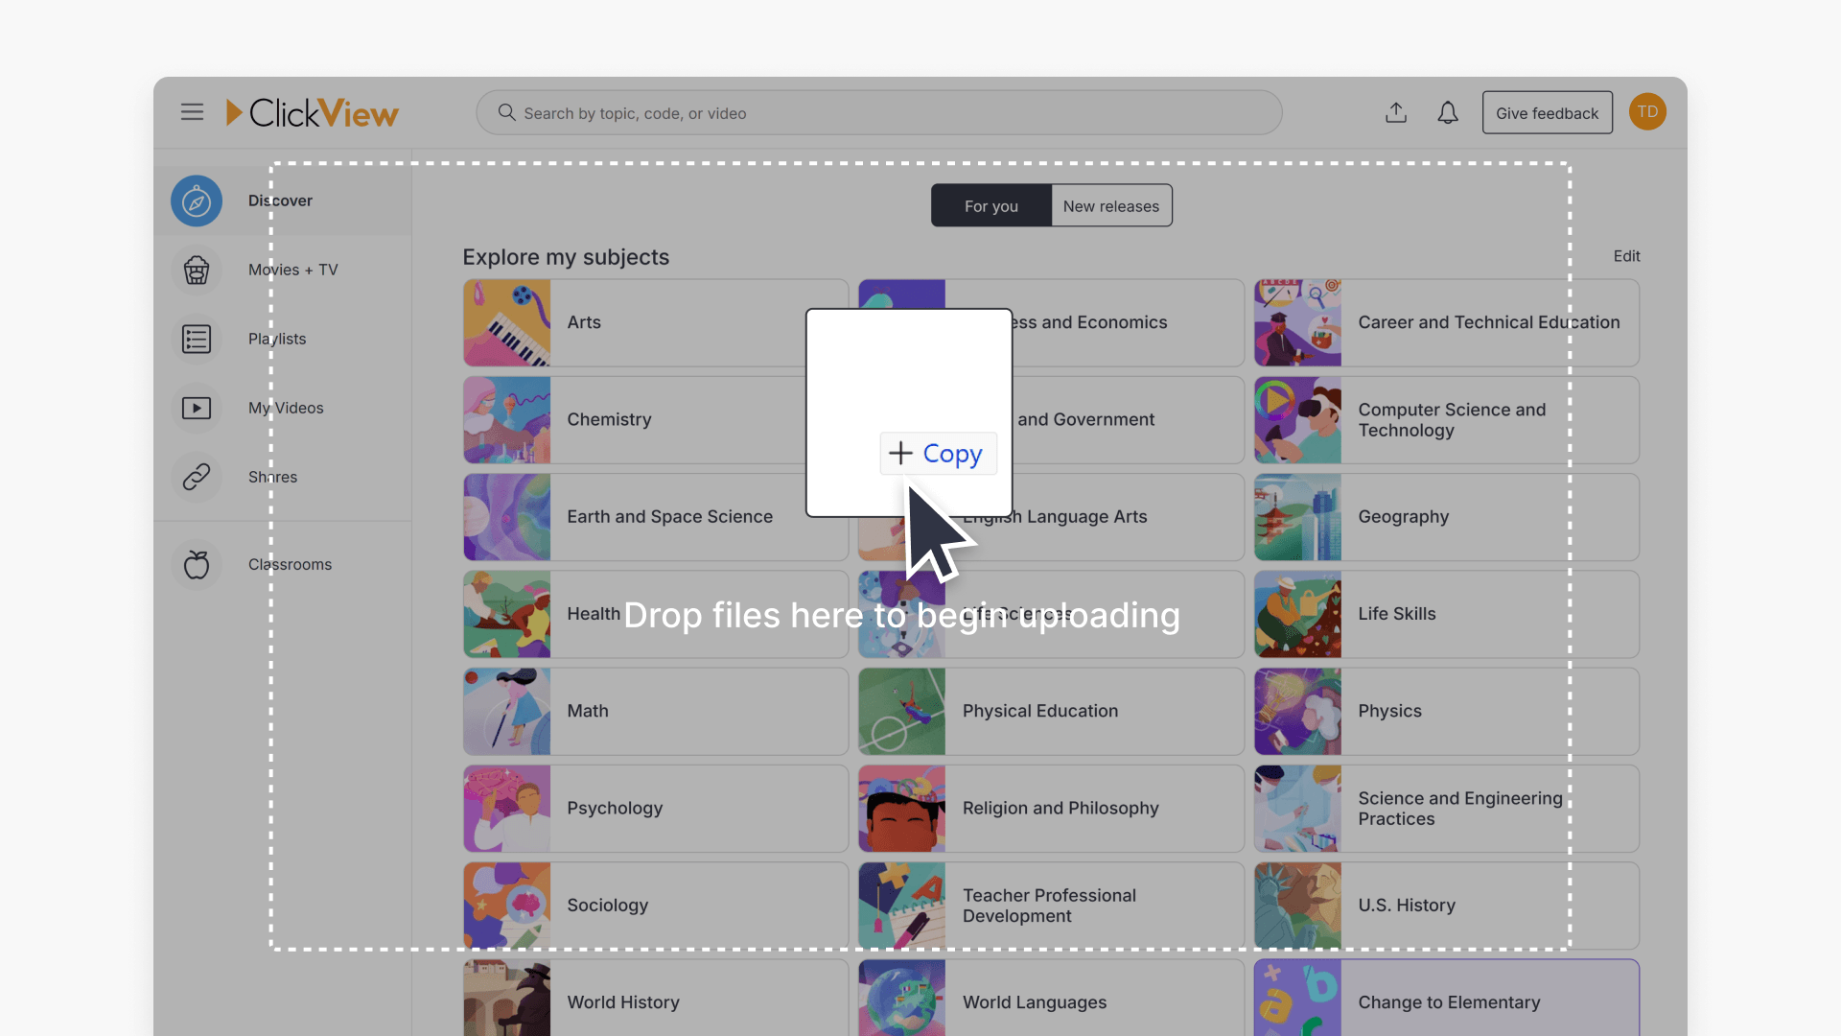Open the Chemistry subject

coord(655,419)
